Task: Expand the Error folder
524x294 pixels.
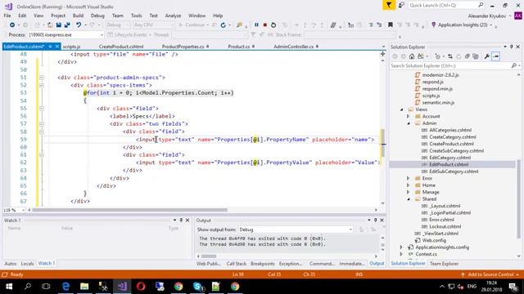Action: click(408, 178)
